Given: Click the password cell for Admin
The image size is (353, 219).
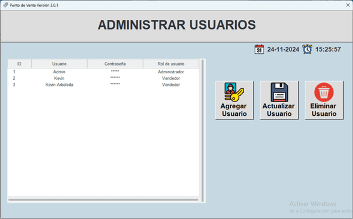Looking at the screenshot, I should pos(115,72).
